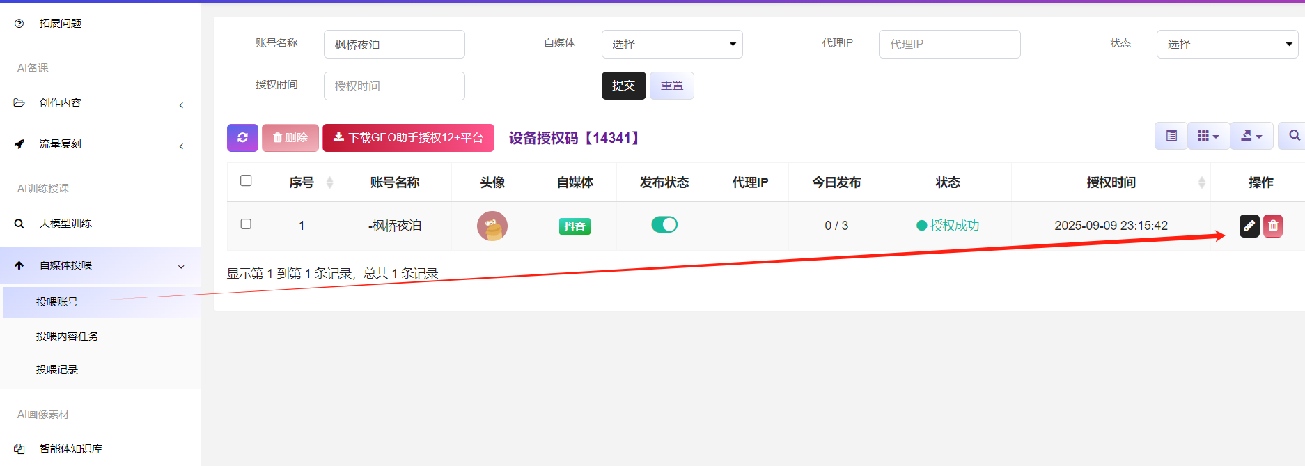Click the purple refresh icon button
This screenshot has width=1305, height=466.
(x=242, y=138)
